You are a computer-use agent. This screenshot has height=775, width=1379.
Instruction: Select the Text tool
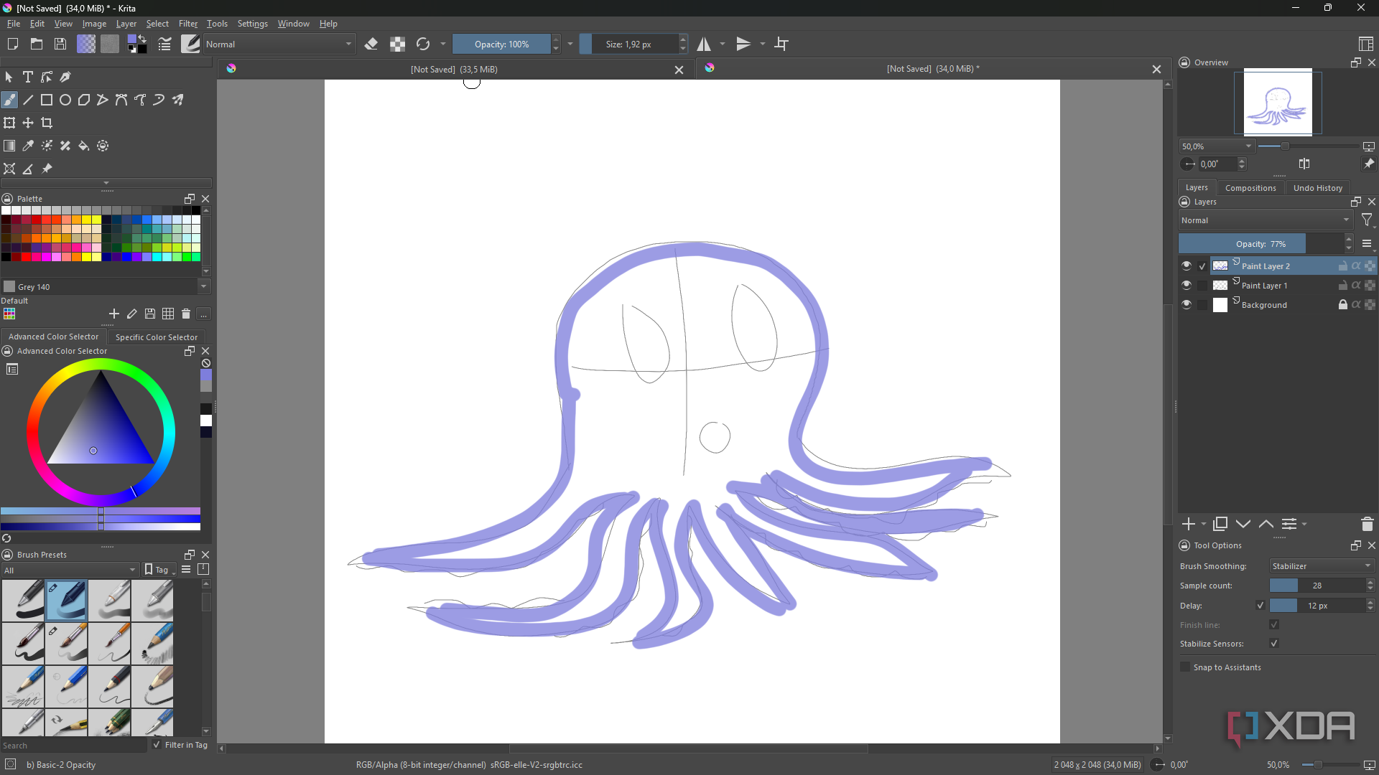(x=28, y=77)
